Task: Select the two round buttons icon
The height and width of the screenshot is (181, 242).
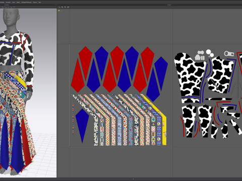Action: [210, 53]
